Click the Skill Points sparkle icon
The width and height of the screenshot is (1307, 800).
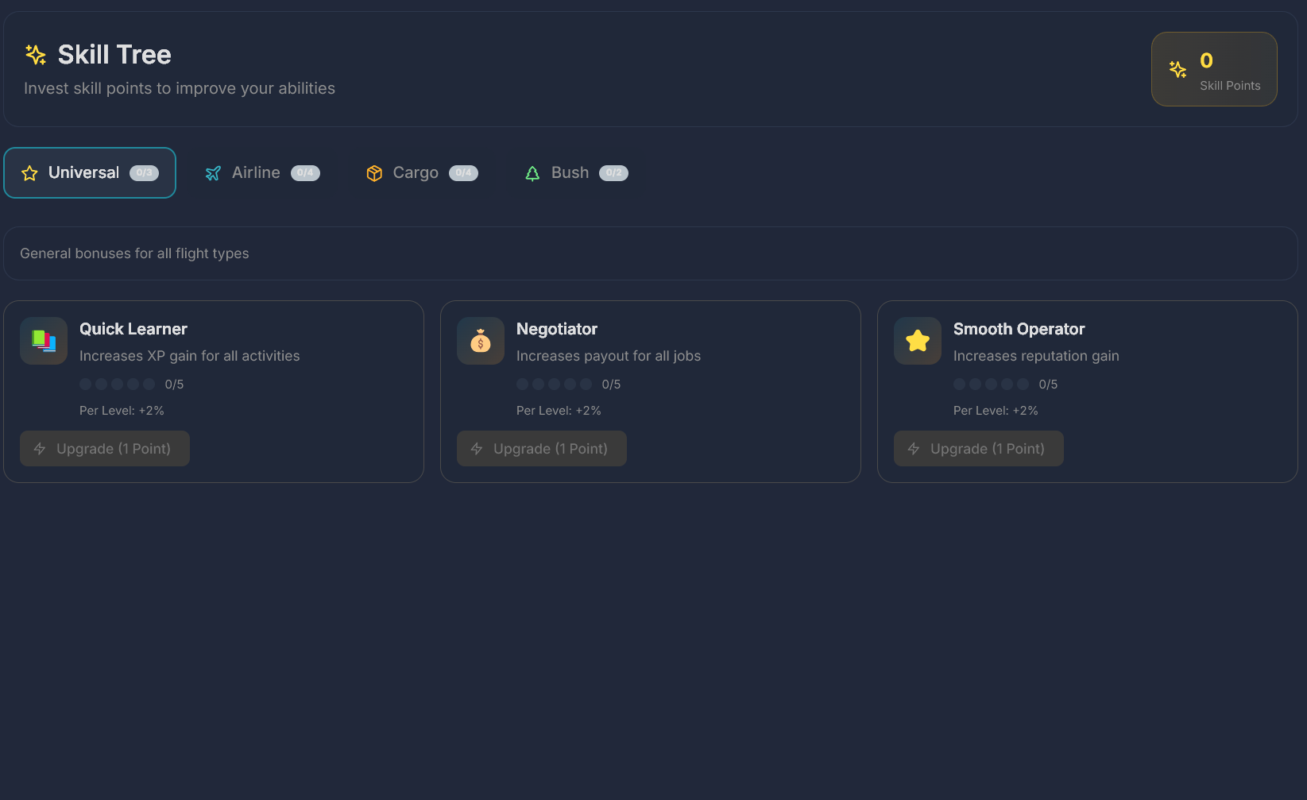(1177, 70)
